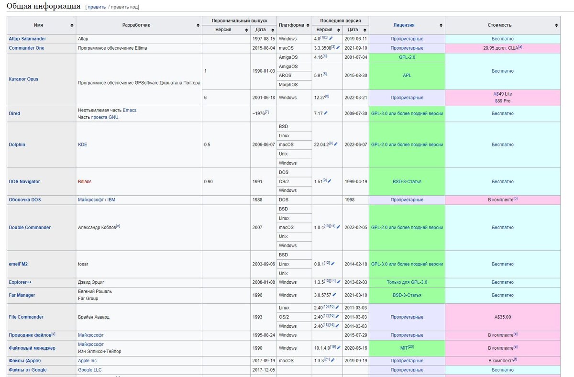
Task: Open the emelFM2 article link
Action: tap(18, 264)
